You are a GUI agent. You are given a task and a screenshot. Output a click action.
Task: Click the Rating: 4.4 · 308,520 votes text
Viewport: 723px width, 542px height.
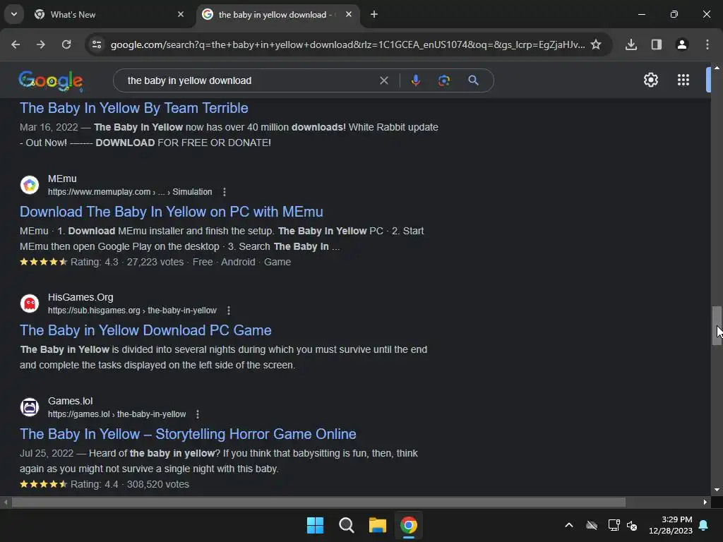pyautogui.click(x=130, y=484)
